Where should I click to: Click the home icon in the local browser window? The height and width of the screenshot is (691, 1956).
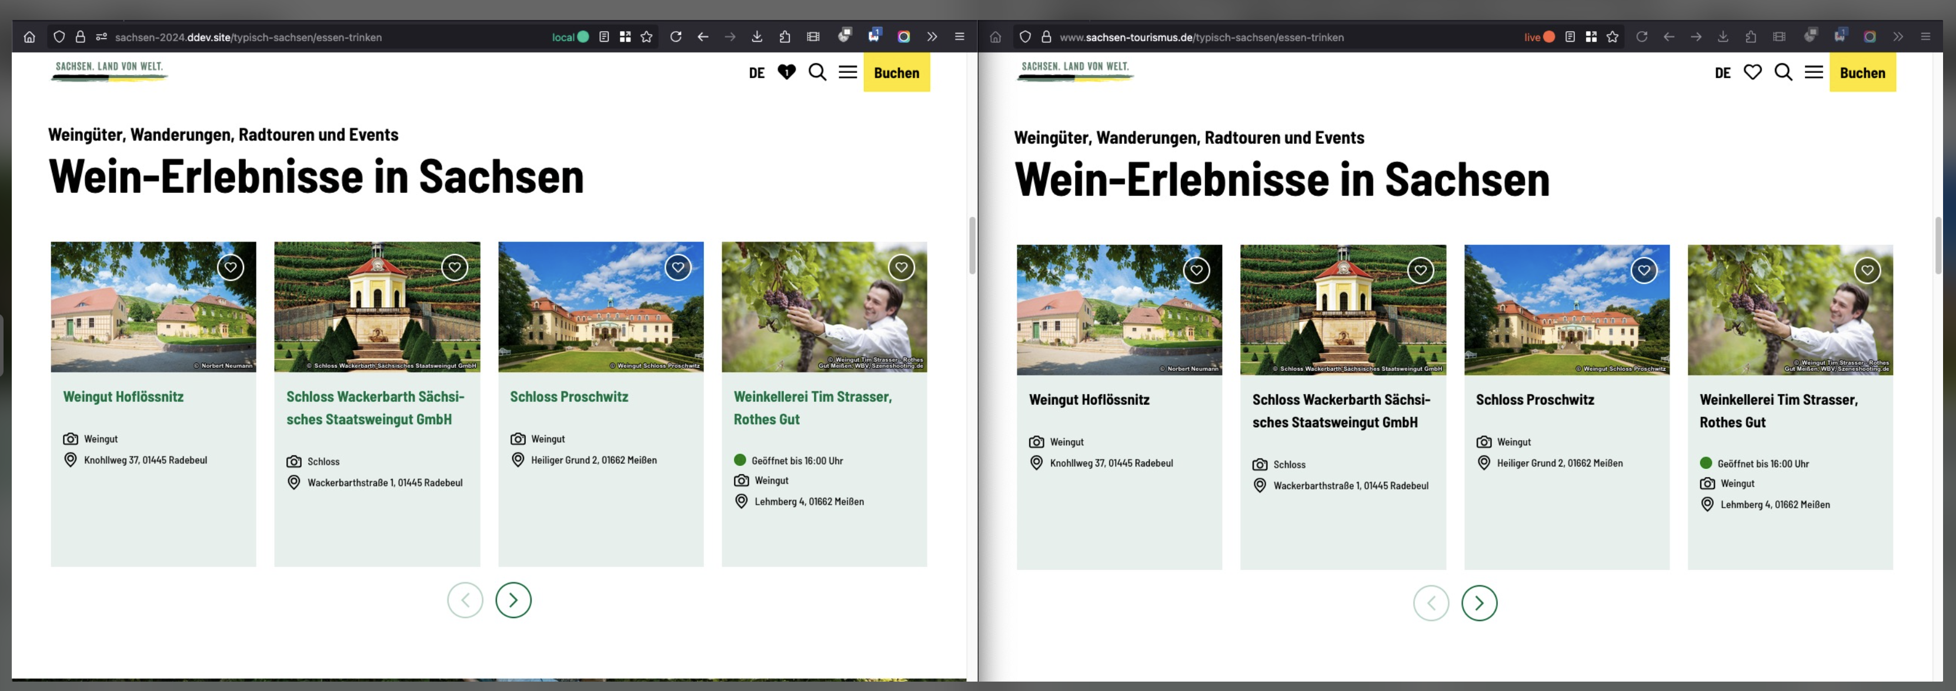[x=29, y=37]
